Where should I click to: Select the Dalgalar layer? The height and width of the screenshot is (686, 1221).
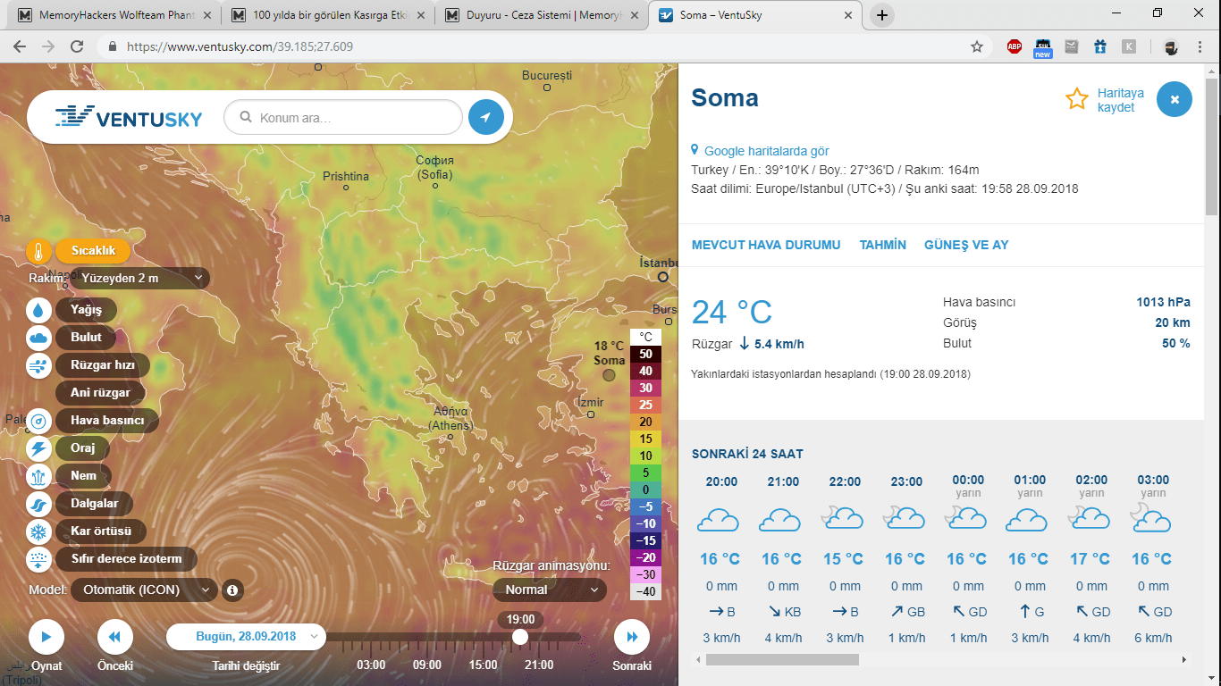pyautogui.click(x=94, y=504)
